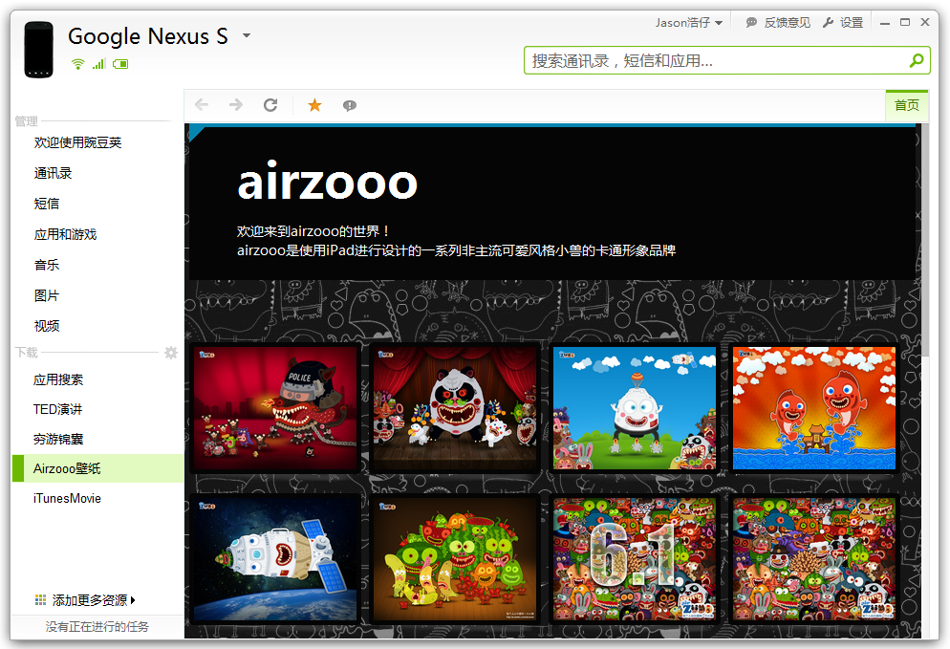Select the Airzooo壁纸 sidebar item

click(x=97, y=468)
